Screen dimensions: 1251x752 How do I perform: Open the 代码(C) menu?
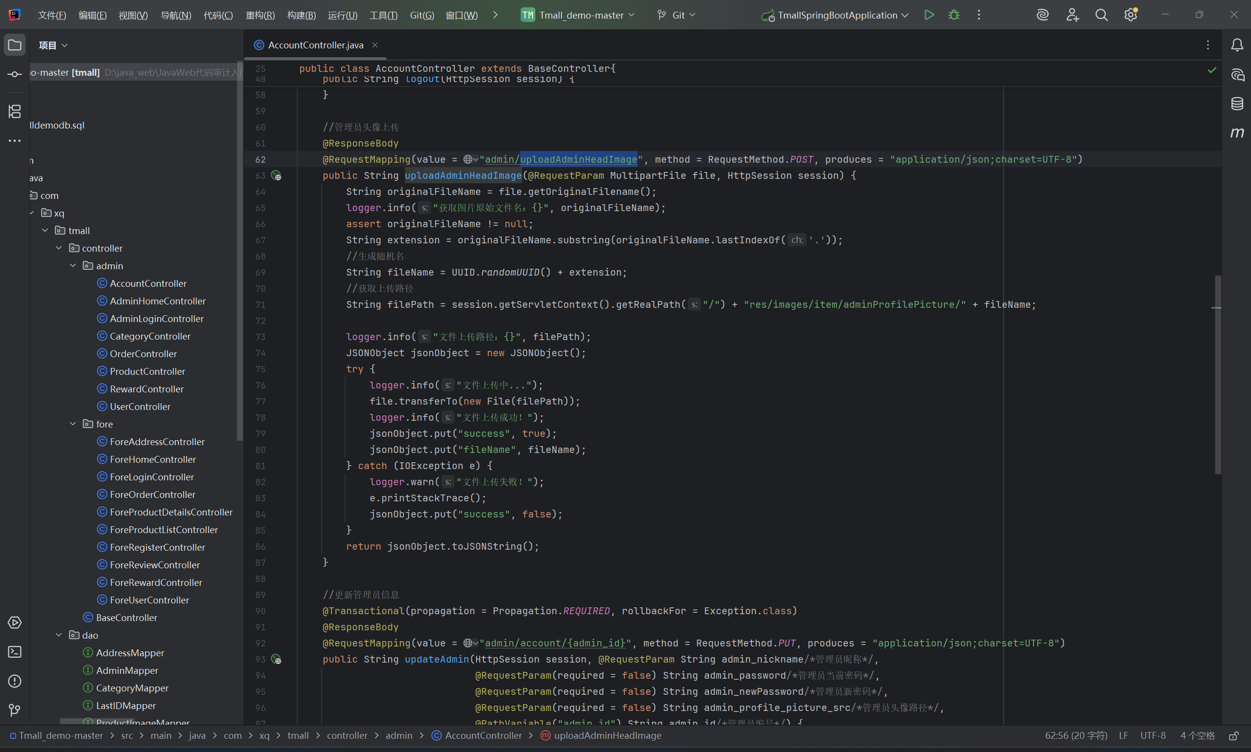pos(218,15)
